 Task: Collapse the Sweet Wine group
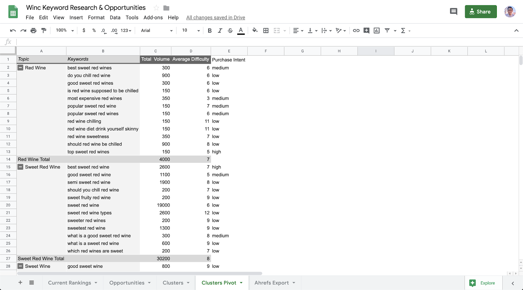tap(20, 266)
